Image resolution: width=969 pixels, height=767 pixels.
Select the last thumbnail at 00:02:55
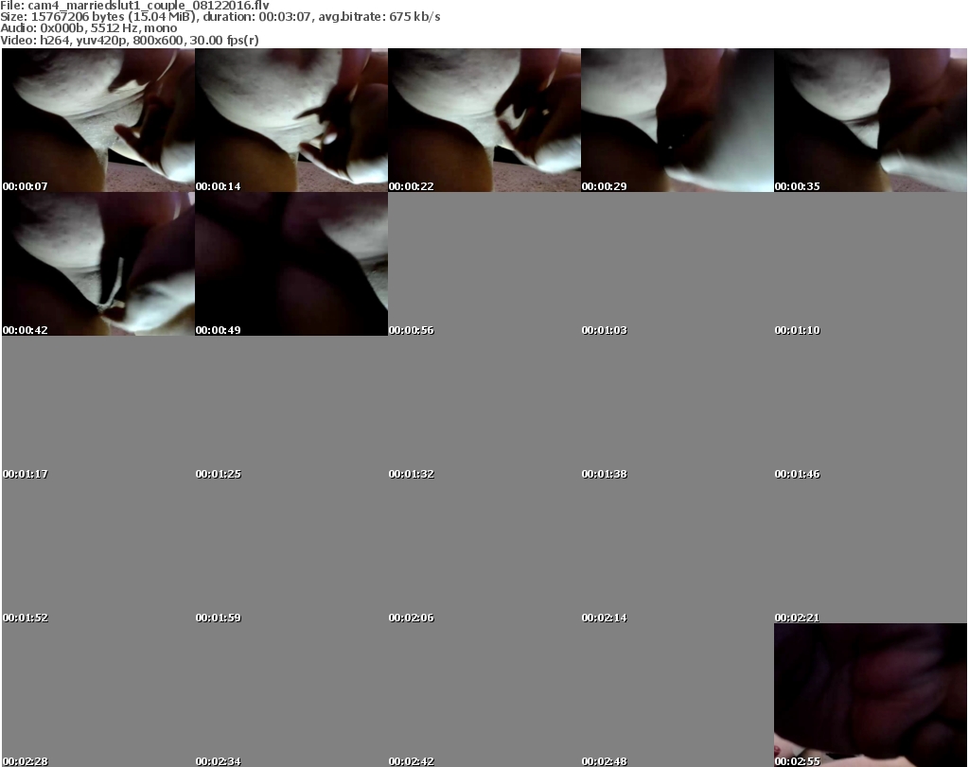(x=871, y=695)
